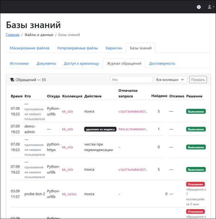216x219 pixels.
Task: Click Выполнено badge in demo-admin row
Action: [x=196, y=129]
